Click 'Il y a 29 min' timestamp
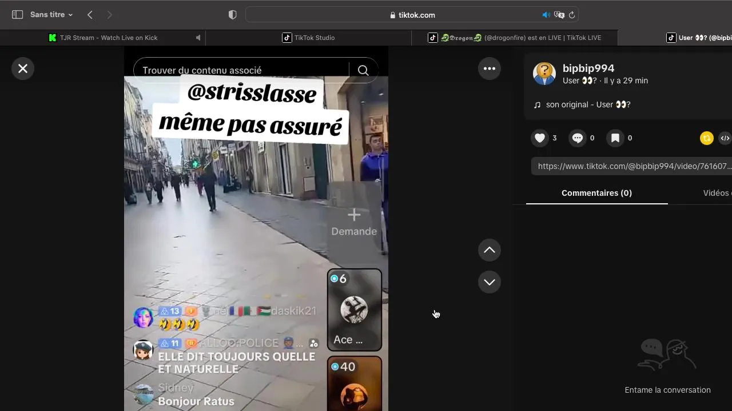The image size is (732, 411). (626, 80)
